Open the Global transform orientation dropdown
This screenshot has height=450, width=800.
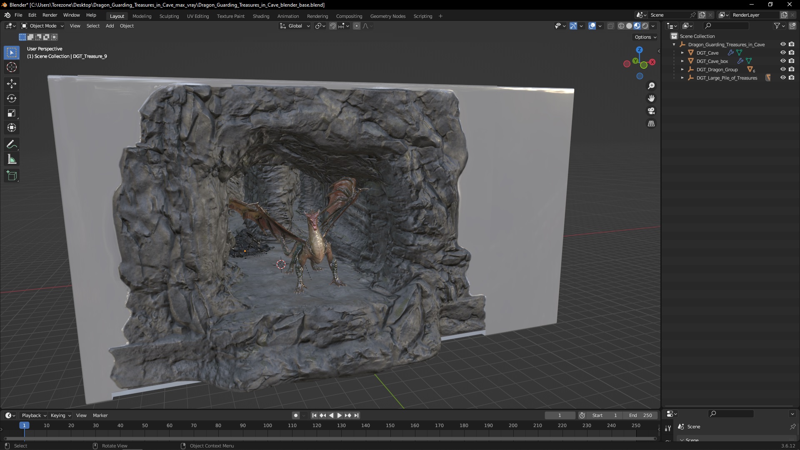(295, 26)
